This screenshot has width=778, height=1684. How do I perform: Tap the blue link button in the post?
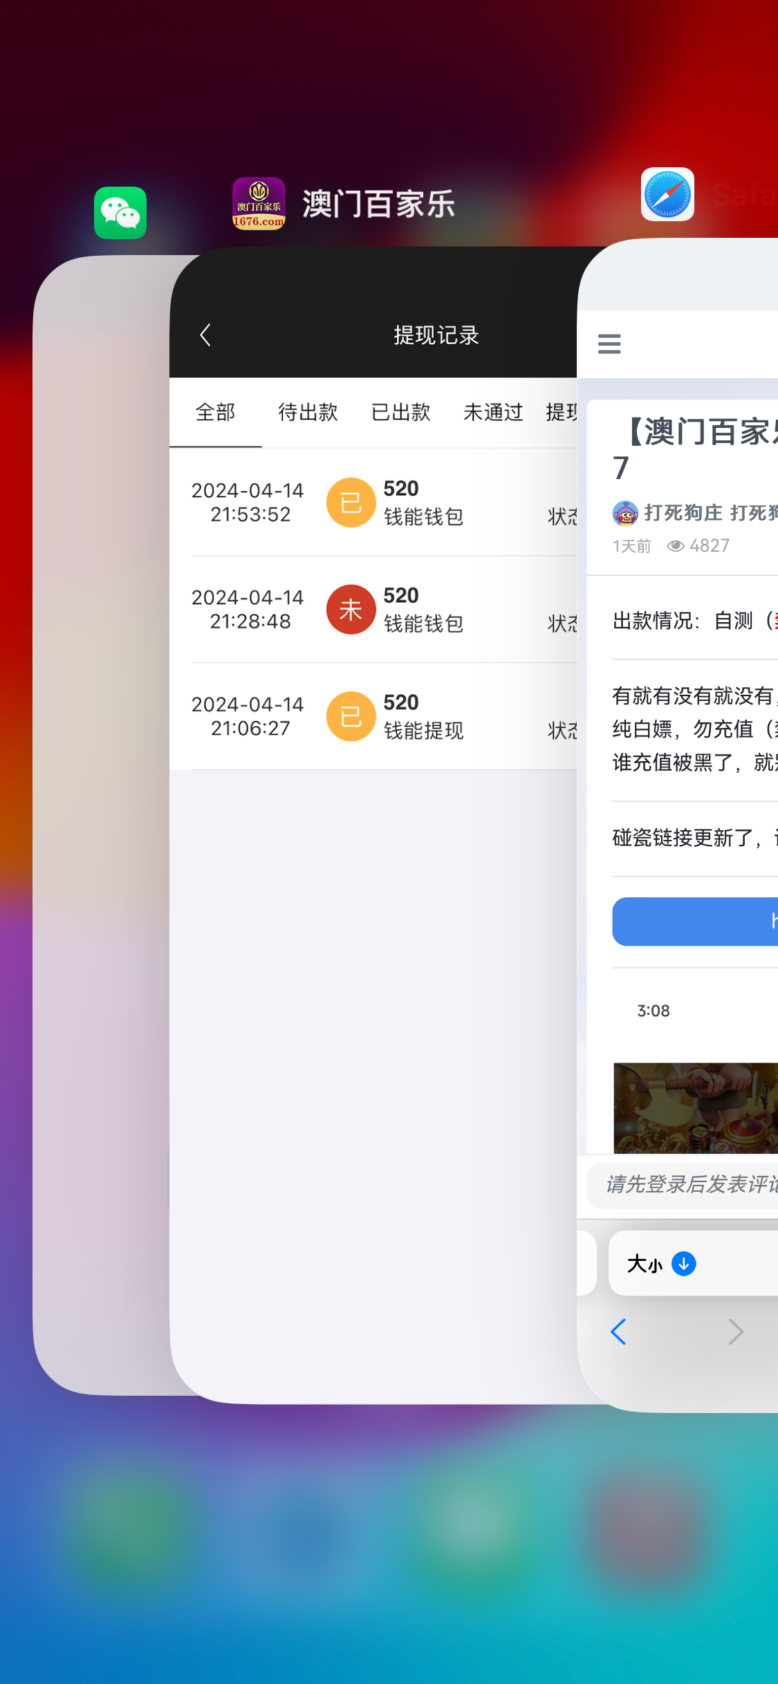pos(695,921)
